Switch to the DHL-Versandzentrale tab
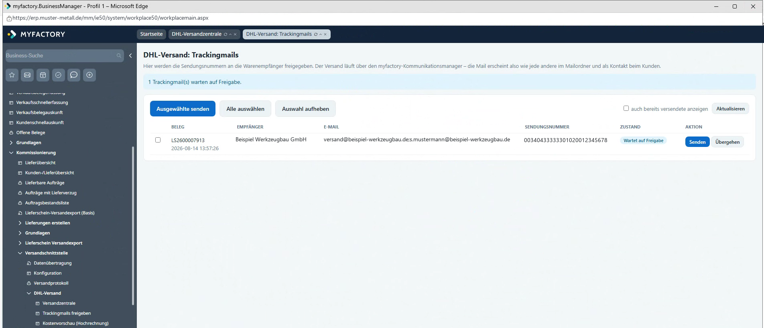This screenshot has width=764, height=328. click(x=197, y=34)
